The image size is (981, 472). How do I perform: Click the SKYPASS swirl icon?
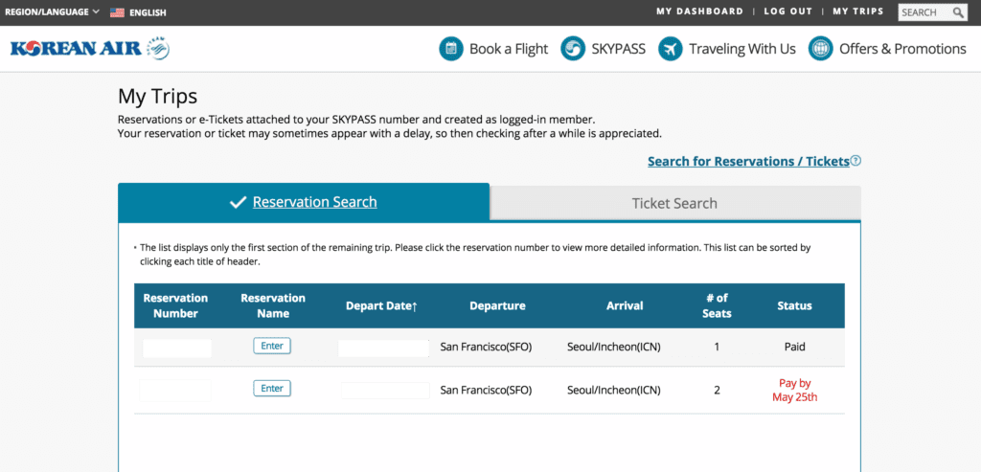pos(573,49)
